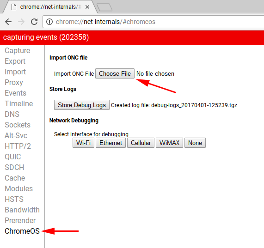Select the ChromeOS section
Viewport: 264px width, 248px height.
[22, 231]
